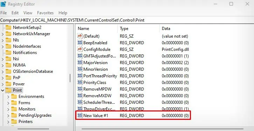This screenshot has width=254, height=131.
Task: Select the (Default) string value icon
Action: coord(80,36)
